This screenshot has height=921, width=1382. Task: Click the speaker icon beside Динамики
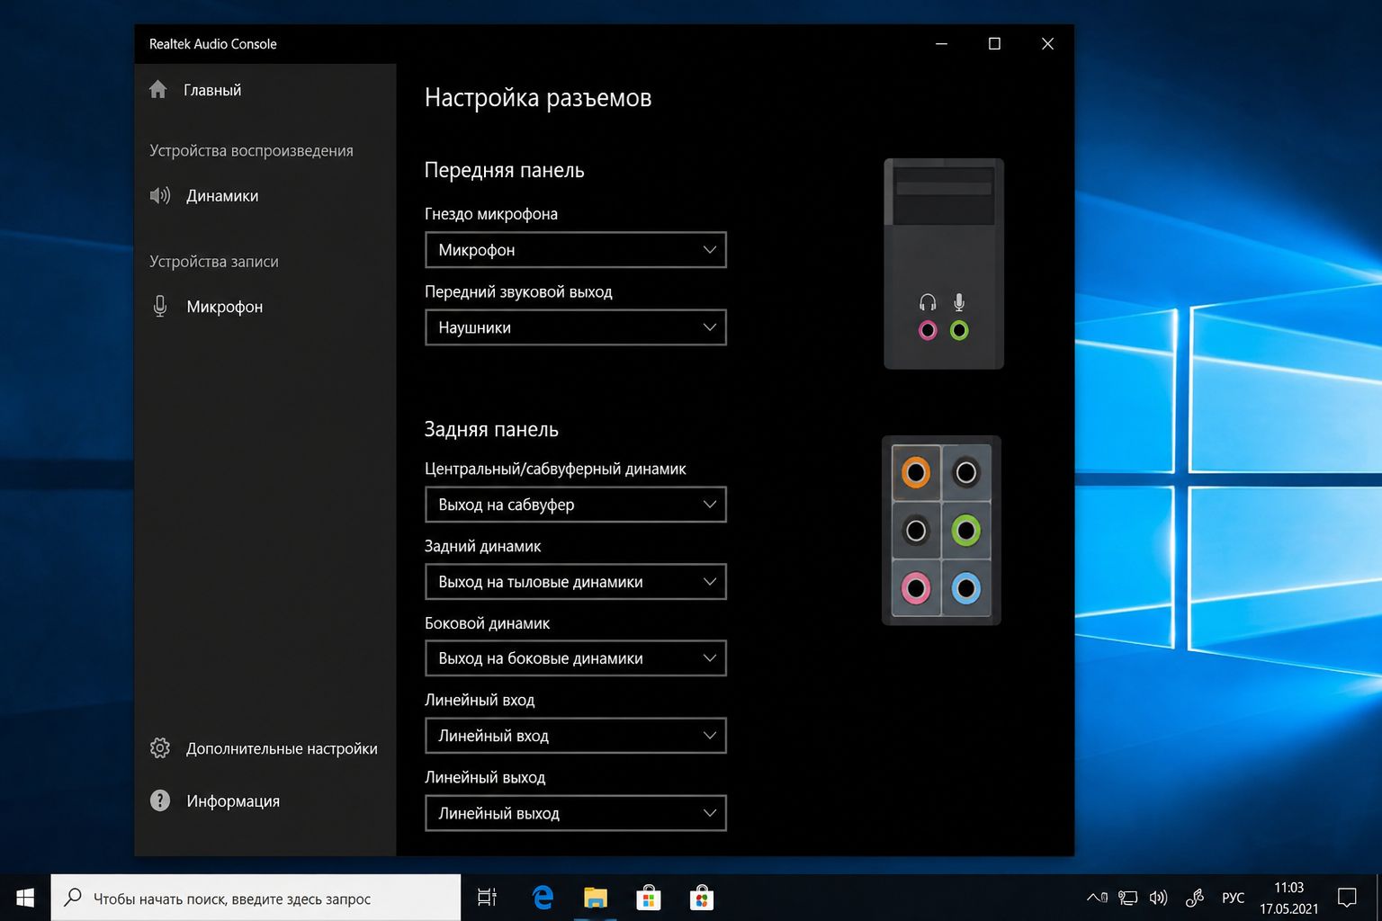pos(160,195)
